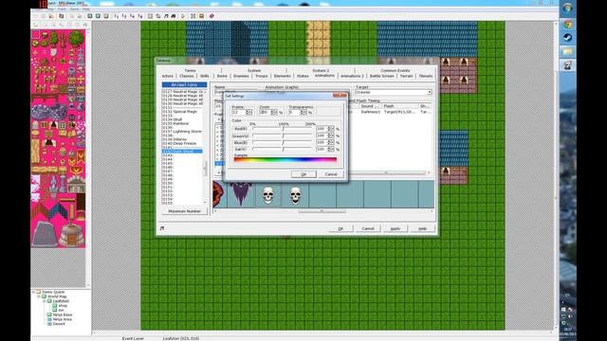Click OK in the Database window
This screenshot has width=607, height=341.
[340, 229]
